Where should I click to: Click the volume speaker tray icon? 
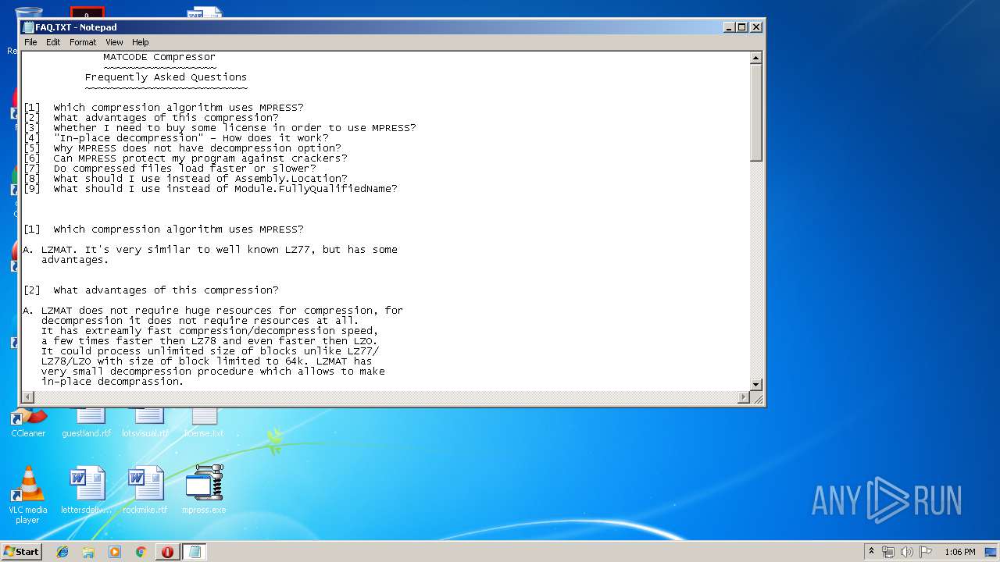tap(907, 552)
